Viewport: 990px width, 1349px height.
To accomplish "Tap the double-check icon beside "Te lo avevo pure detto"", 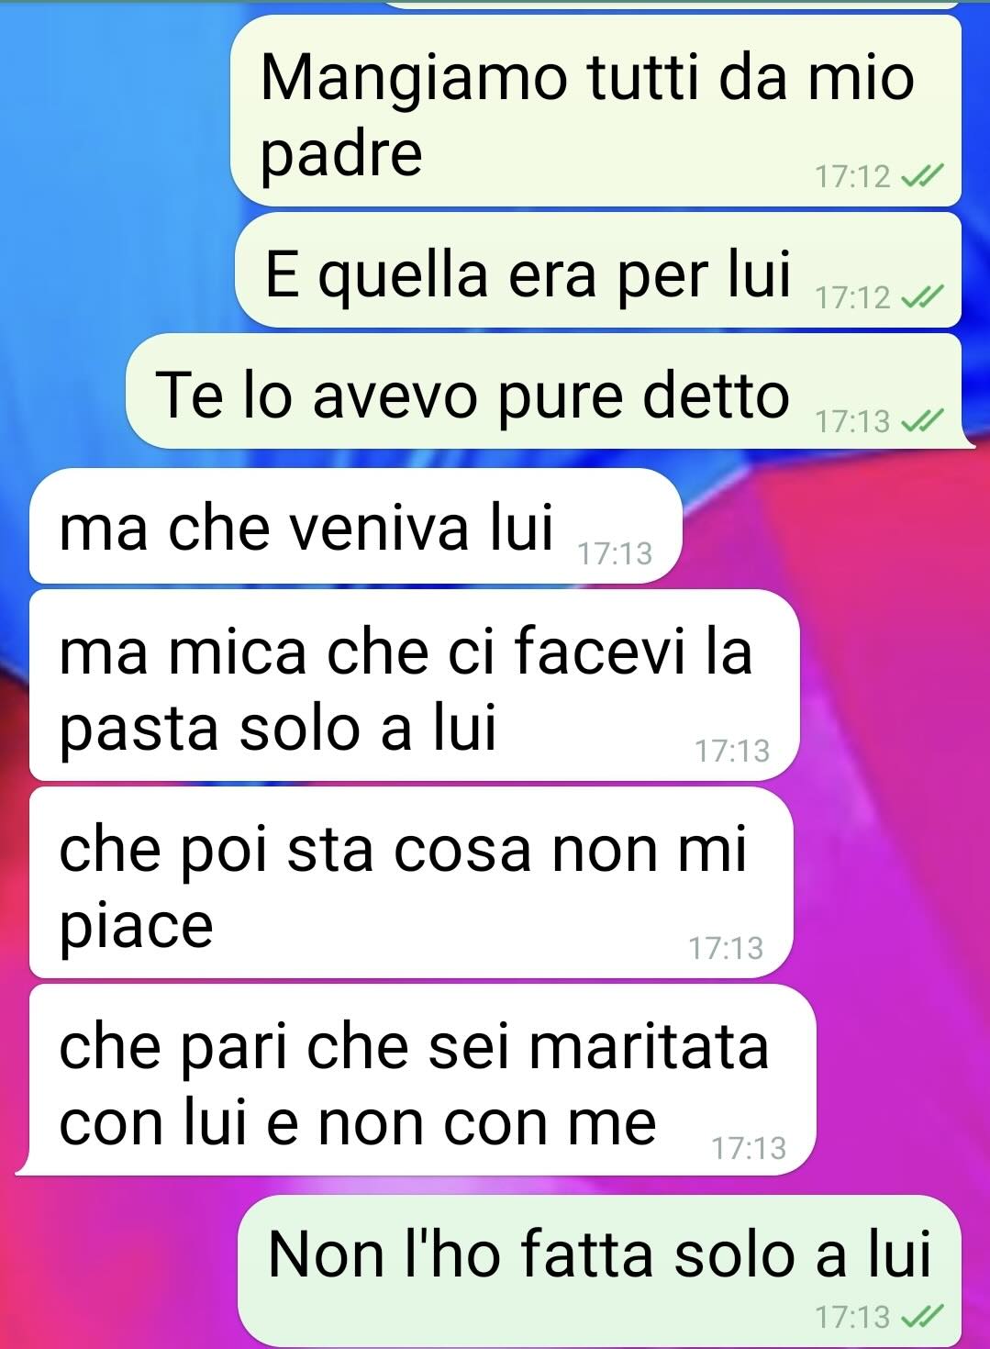I will pyautogui.click(x=919, y=421).
